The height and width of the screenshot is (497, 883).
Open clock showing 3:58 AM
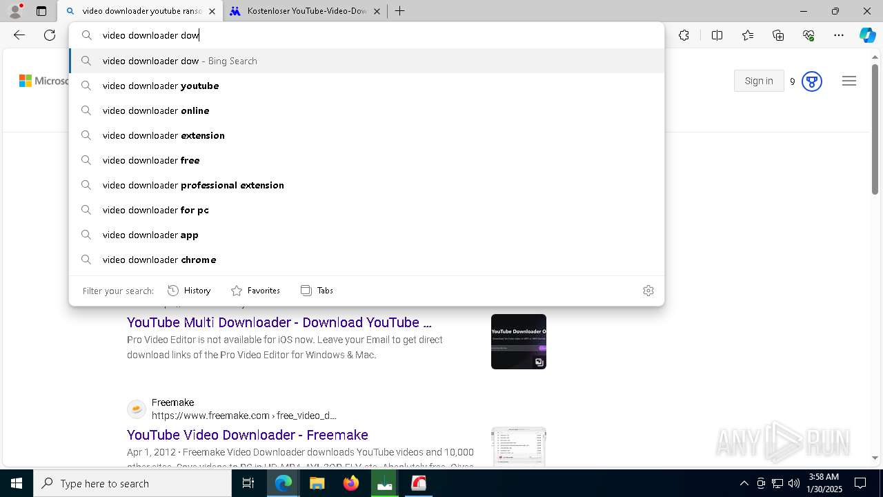[x=823, y=483]
